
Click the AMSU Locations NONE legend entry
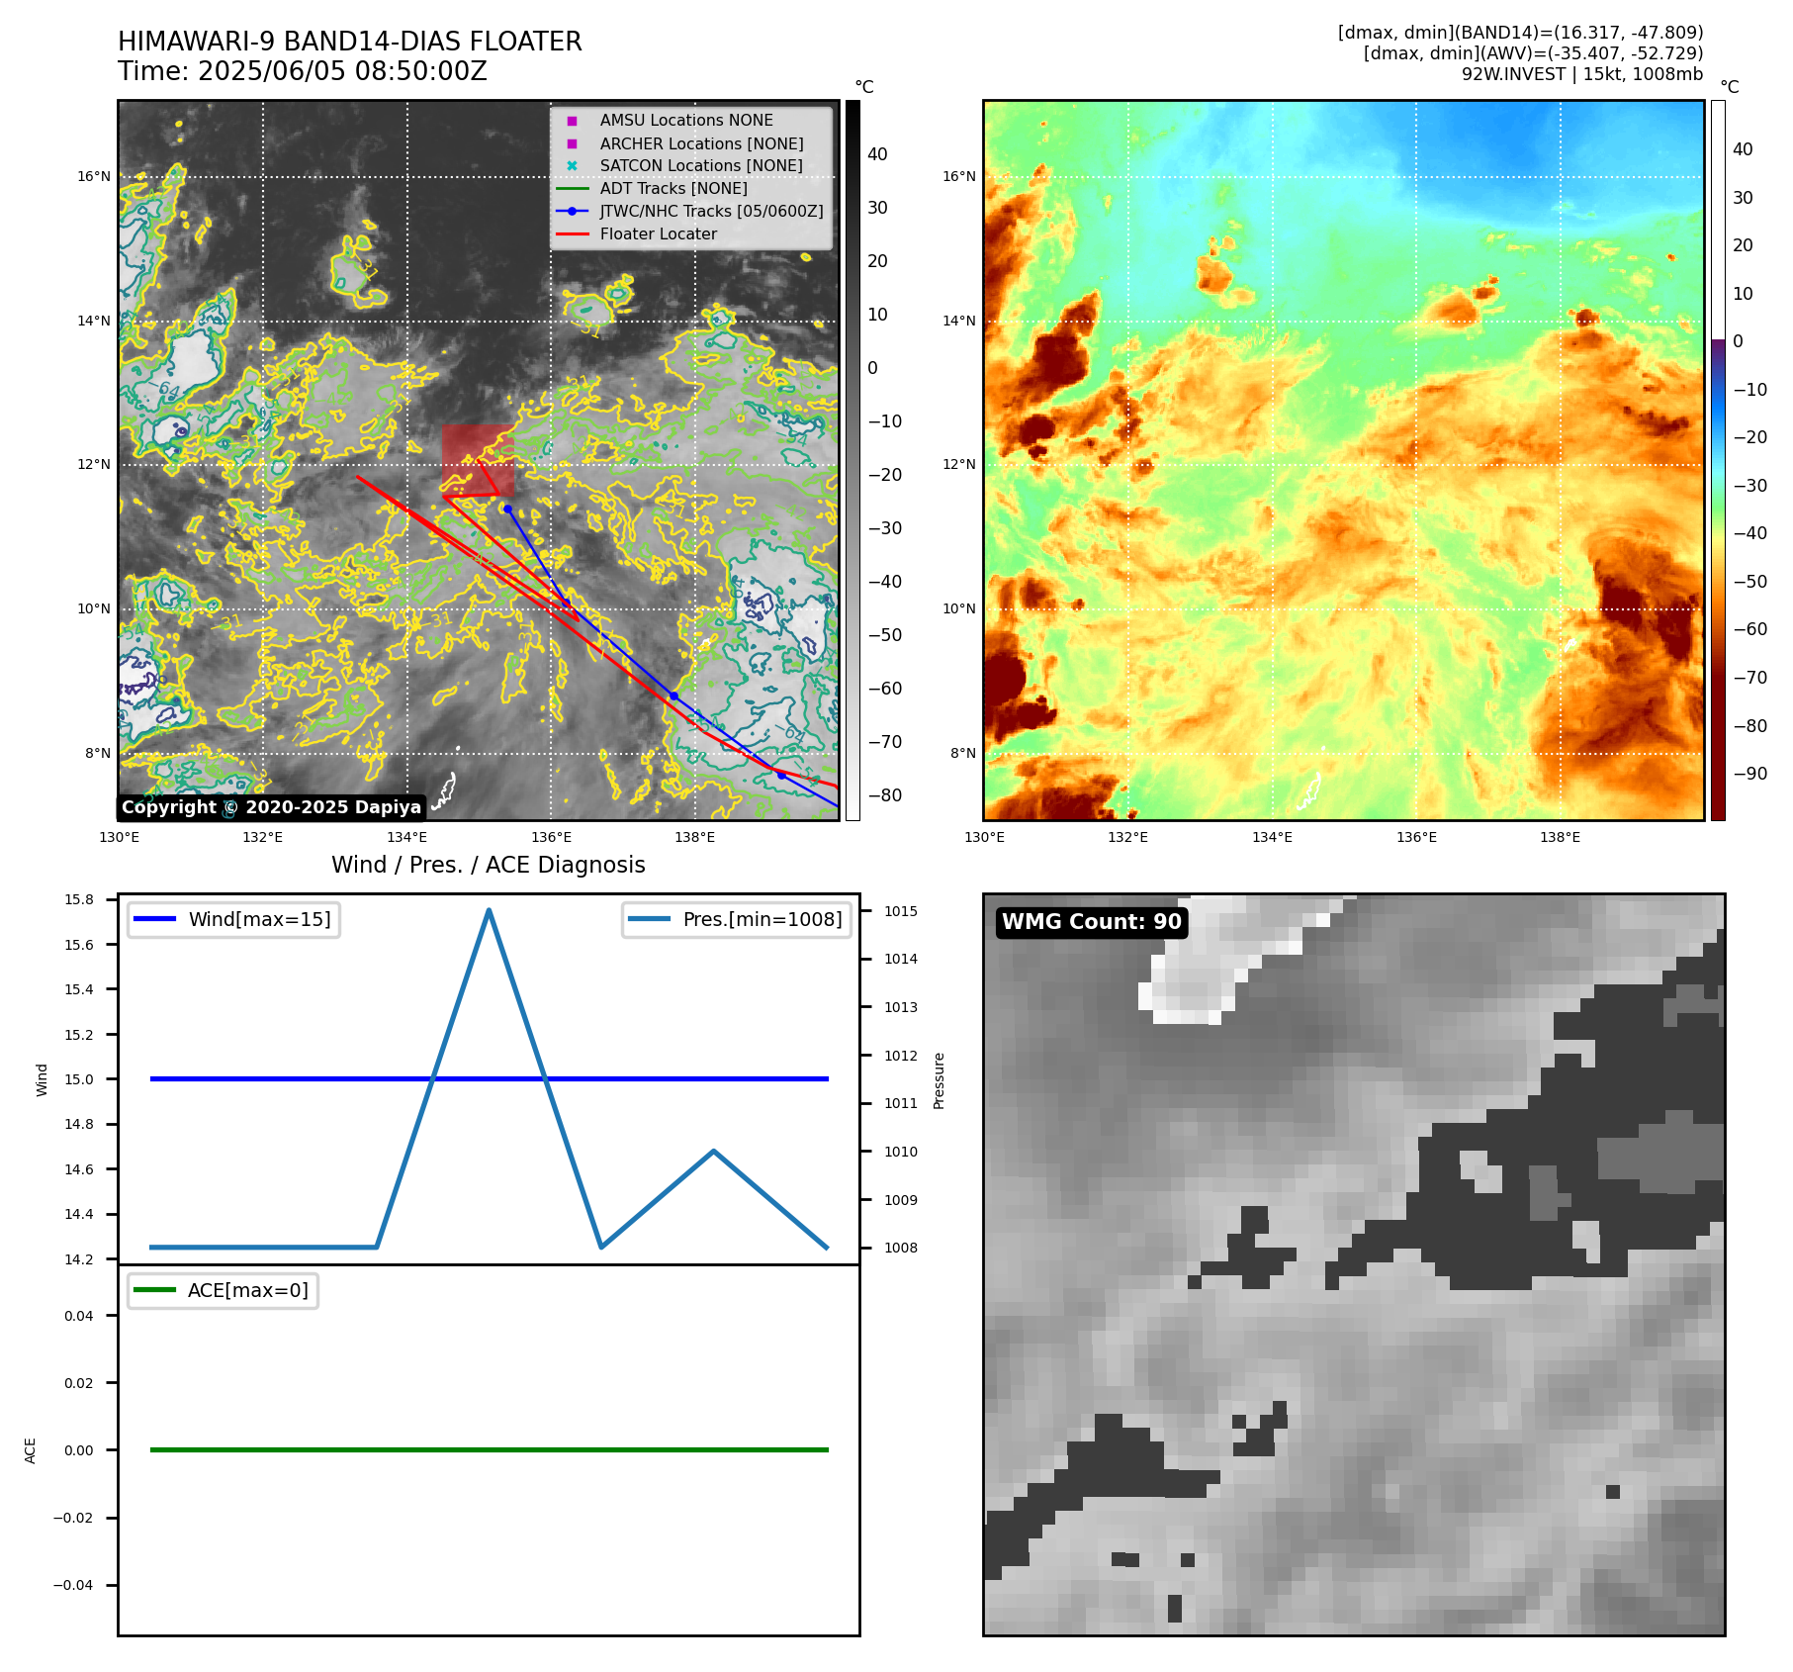pyautogui.click(x=686, y=120)
